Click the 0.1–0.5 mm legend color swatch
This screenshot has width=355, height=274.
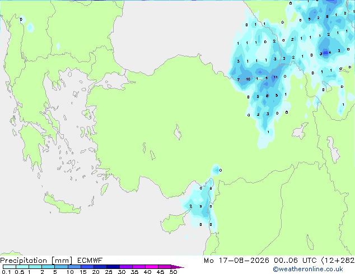tap(10, 267)
